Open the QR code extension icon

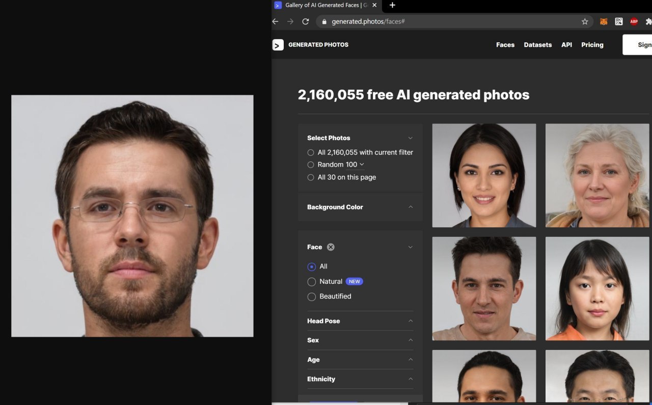click(x=619, y=21)
